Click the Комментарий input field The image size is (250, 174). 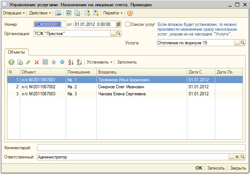[141, 148]
